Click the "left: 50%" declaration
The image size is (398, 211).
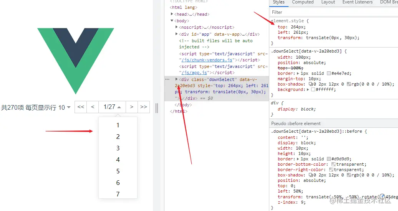coord(290,191)
